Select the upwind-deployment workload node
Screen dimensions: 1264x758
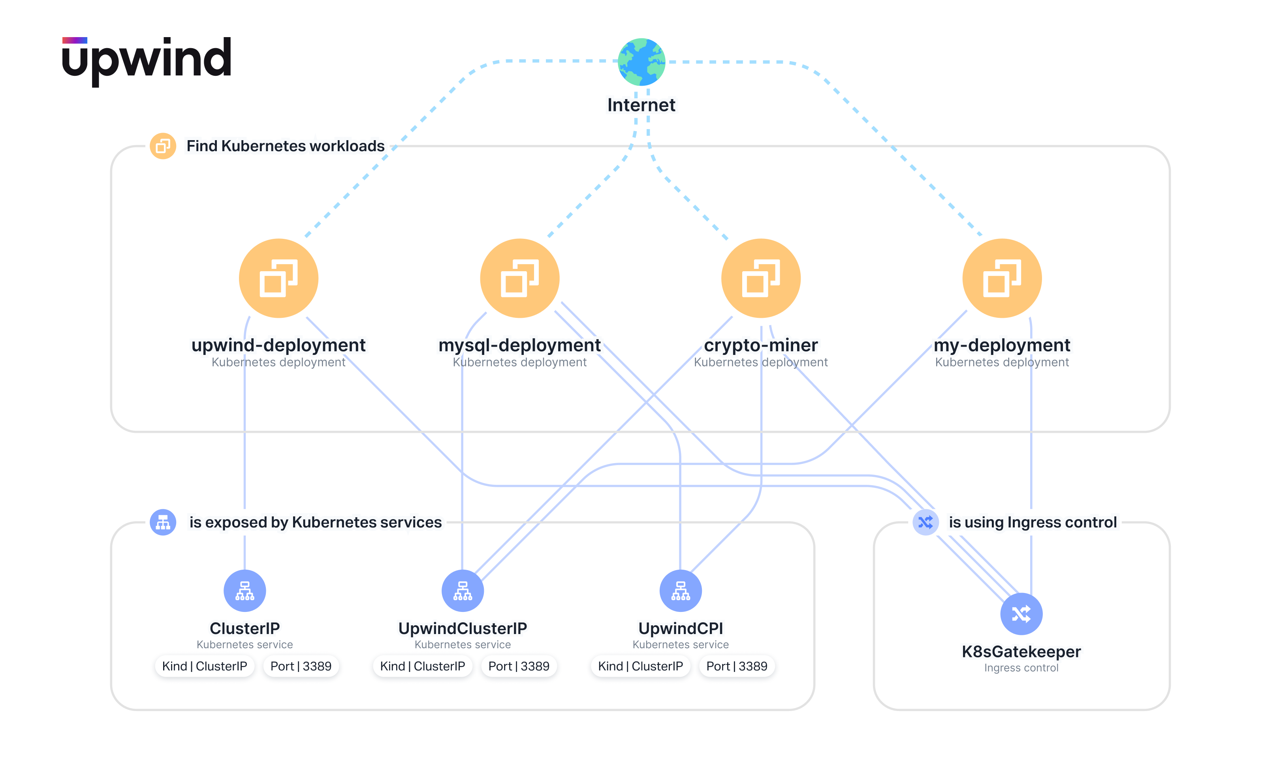click(278, 278)
